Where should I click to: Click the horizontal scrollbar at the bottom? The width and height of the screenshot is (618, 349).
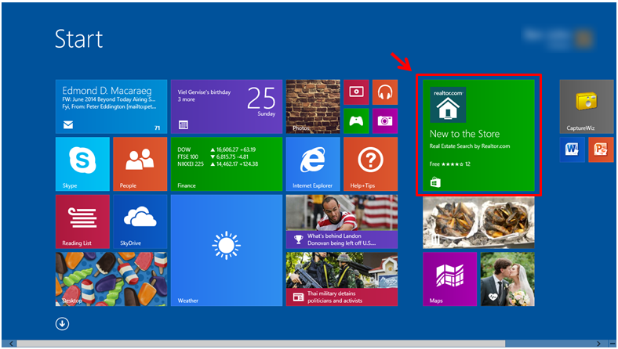[x=306, y=344]
